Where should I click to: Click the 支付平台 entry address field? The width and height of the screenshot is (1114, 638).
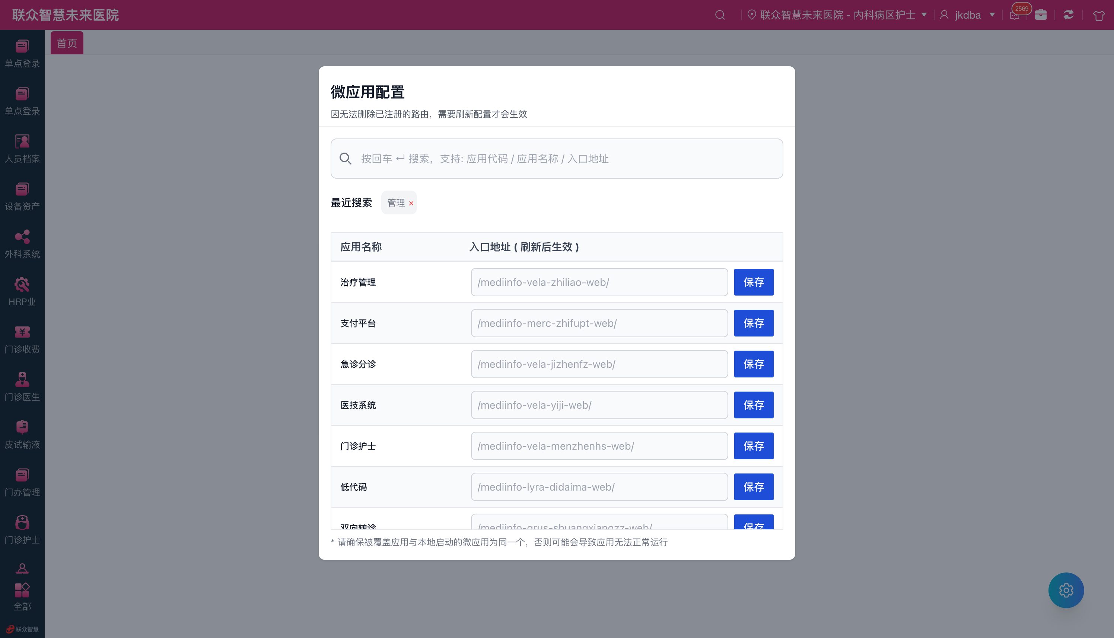[x=599, y=323]
